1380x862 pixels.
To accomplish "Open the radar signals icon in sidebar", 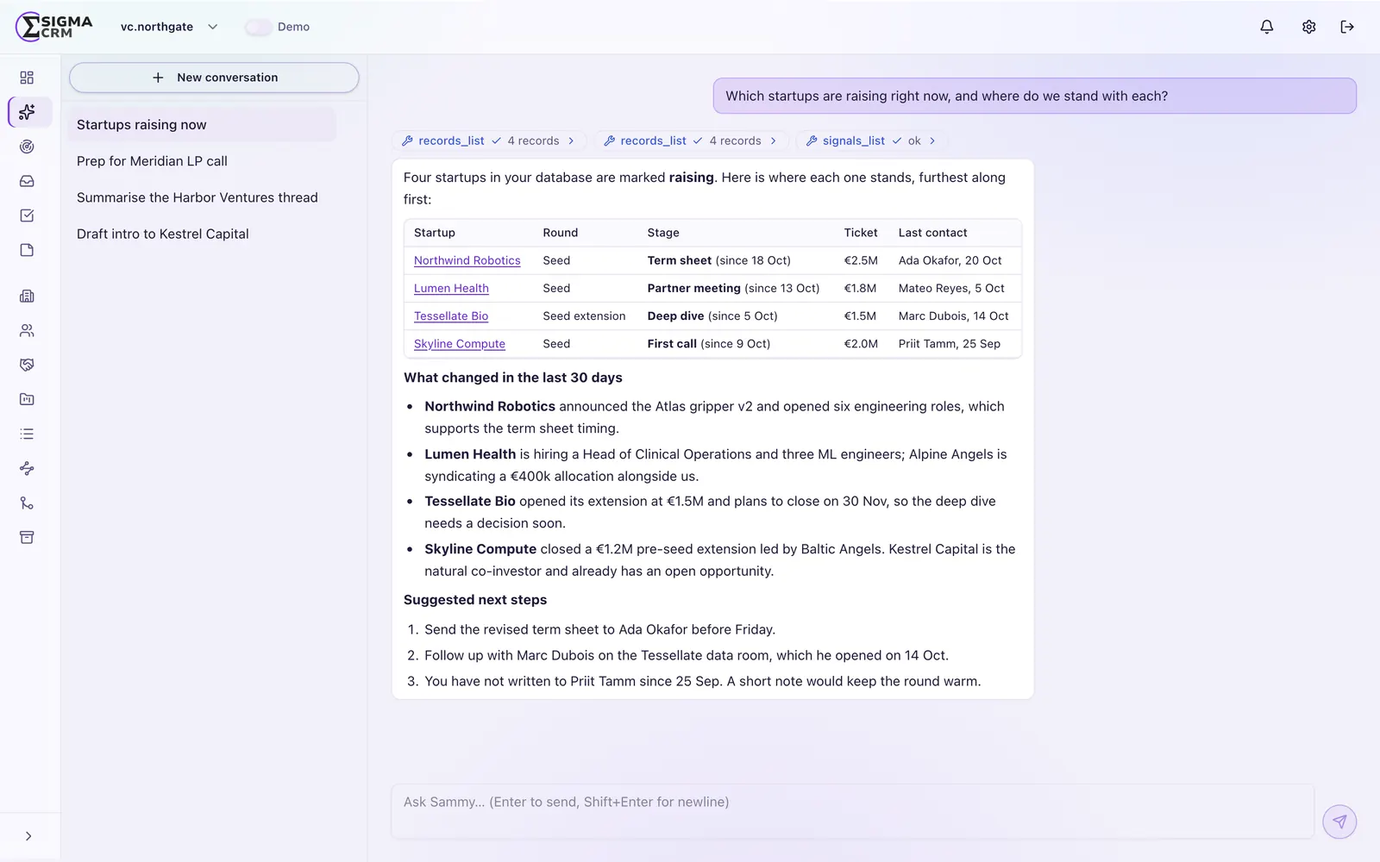I will (27, 147).
